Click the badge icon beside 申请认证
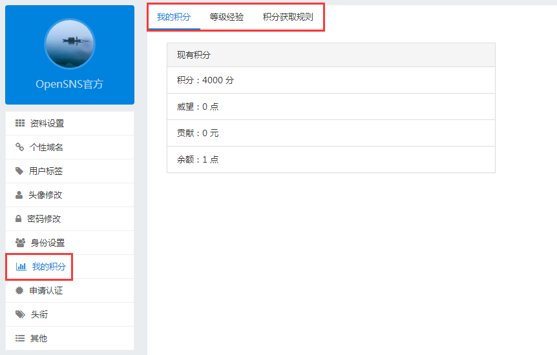557x355 pixels. click(19, 290)
